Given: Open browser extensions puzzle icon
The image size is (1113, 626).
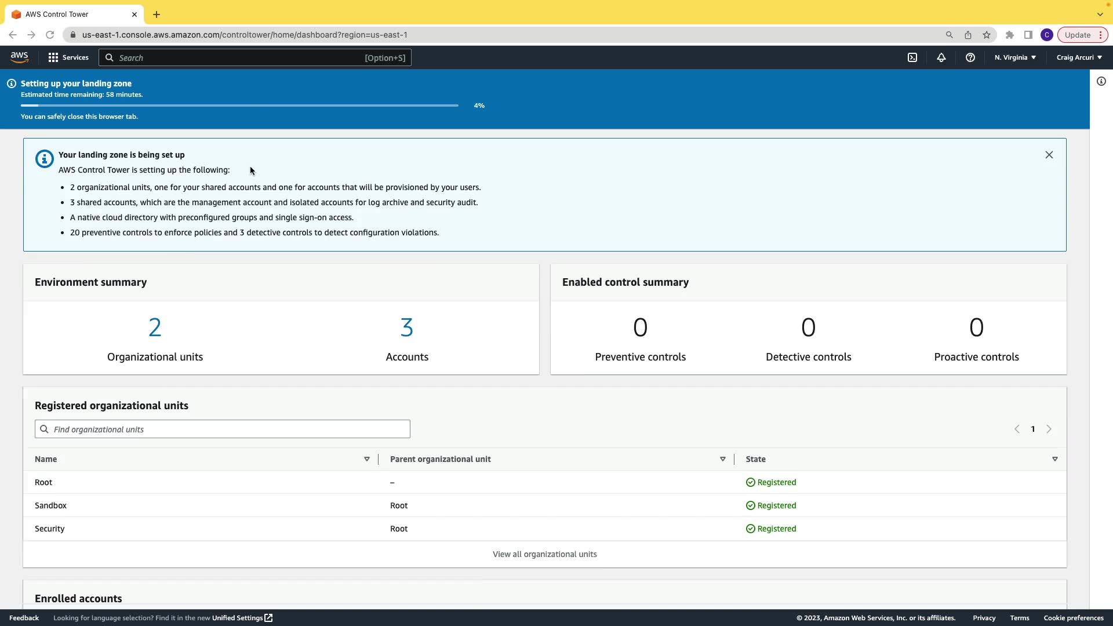Looking at the screenshot, I should 1010,35.
